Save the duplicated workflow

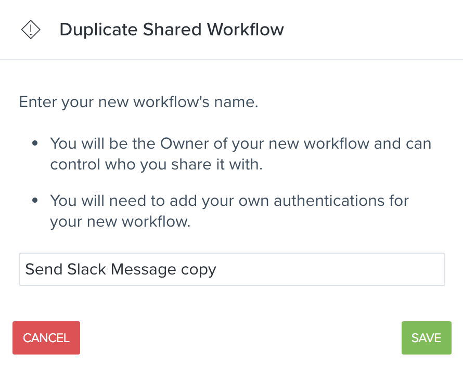tap(427, 338)
